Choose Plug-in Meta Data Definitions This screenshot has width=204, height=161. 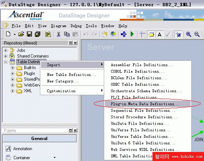coord(148,104)
